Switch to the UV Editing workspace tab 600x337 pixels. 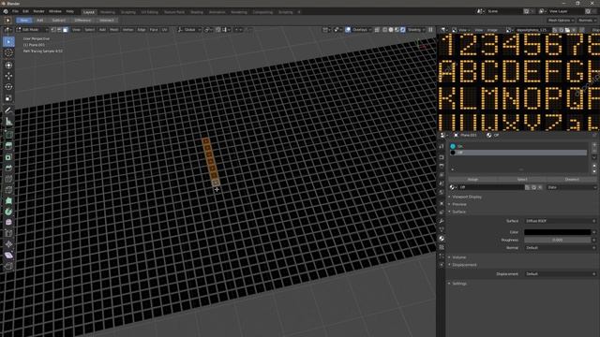click(x=150, y=12)
